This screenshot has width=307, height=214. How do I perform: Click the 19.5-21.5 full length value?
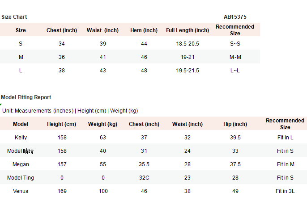point(188,71)
